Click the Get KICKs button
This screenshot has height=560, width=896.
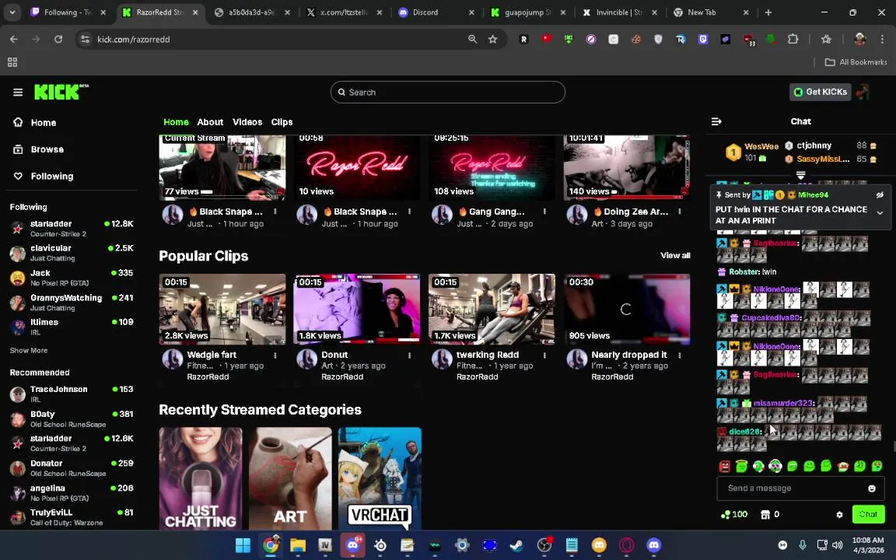(x=820, y=92)
